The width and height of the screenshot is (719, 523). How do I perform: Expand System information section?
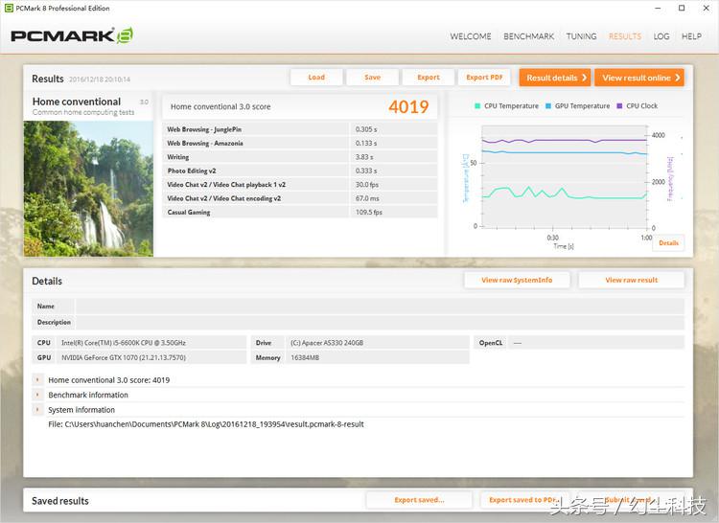coord(37,410)
